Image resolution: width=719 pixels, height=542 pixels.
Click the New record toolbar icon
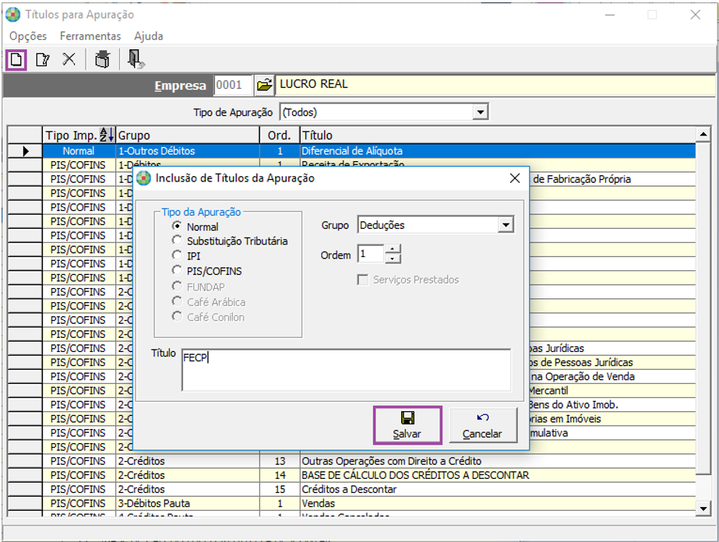pyautogui.click(x=16, y=60)
